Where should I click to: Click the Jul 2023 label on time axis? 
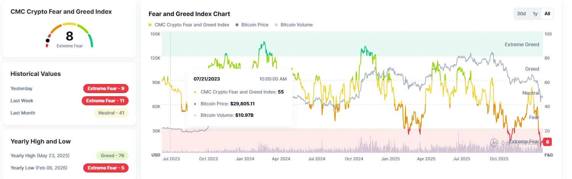171,159
